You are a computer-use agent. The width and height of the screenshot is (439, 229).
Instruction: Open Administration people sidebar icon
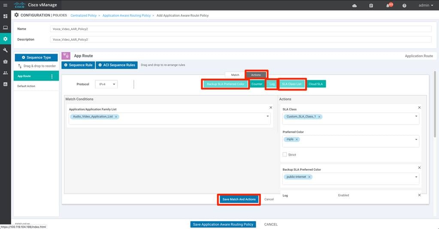pyautogui.click(x=5, y=73)
